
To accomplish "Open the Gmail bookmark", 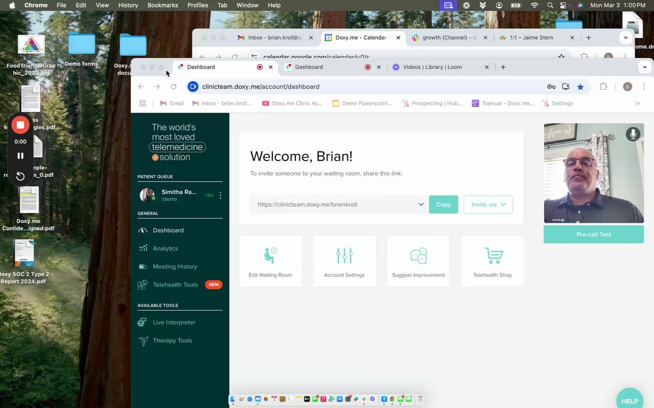I will point(172,103).
